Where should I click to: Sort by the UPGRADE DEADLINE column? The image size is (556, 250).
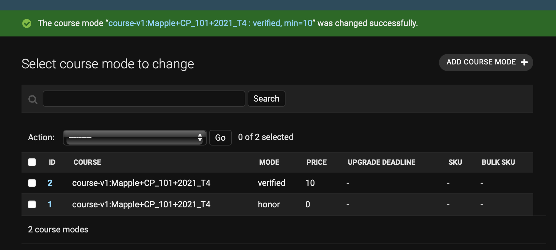(x=381, y=162)
